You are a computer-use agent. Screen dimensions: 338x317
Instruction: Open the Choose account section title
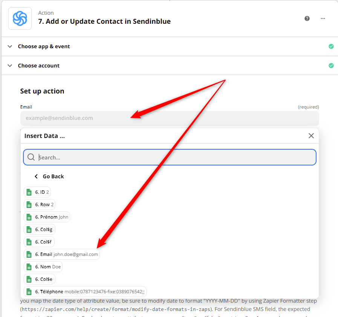pyautogui.click(x=38, y=66)
